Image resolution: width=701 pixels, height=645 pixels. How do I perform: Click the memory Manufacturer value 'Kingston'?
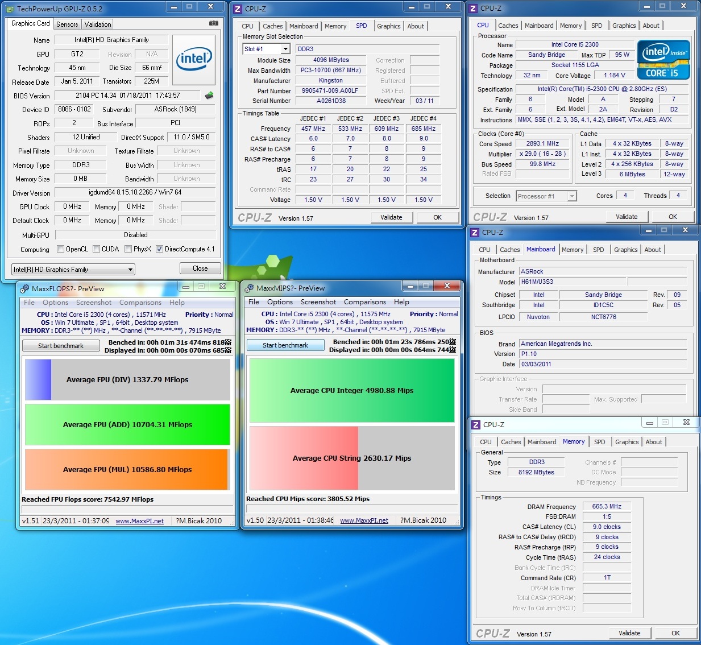coord(330,80)
